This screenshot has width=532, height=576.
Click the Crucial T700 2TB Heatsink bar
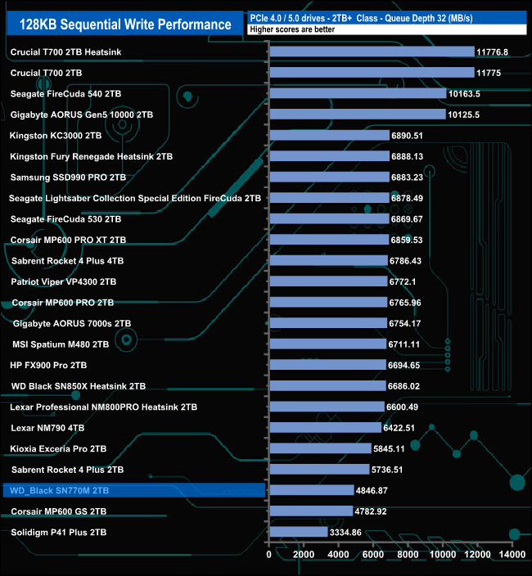coord(372,52)
